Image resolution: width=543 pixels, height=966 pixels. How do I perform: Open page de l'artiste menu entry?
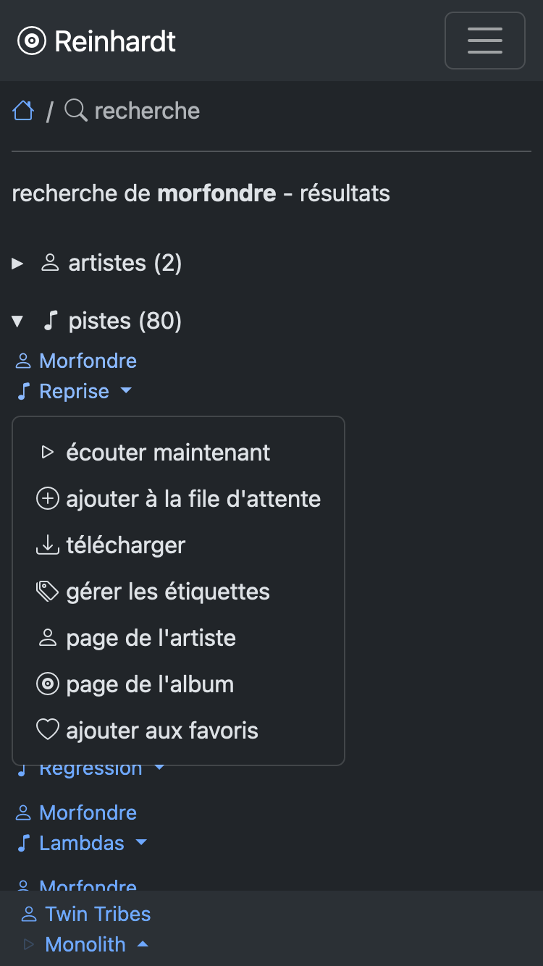pos(151,638)
